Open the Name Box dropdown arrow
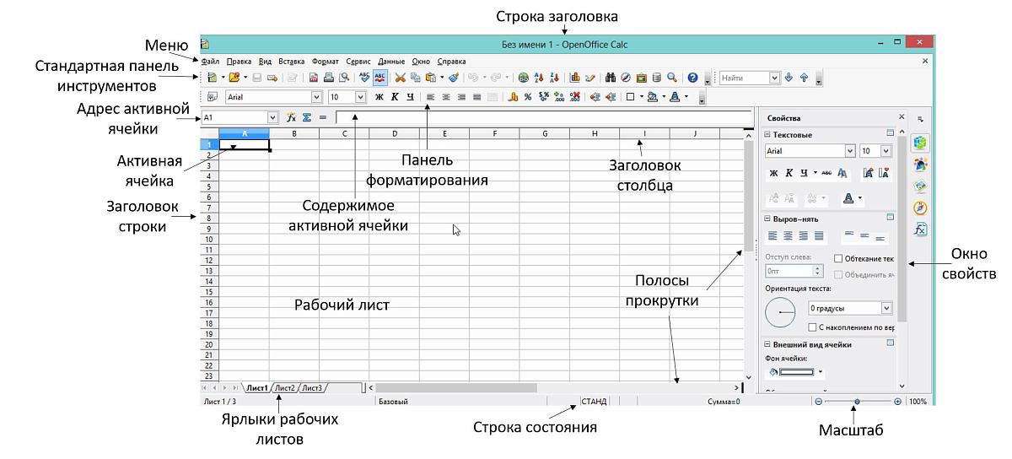The width and height of the screenshot is (1012, 459). 272,118
